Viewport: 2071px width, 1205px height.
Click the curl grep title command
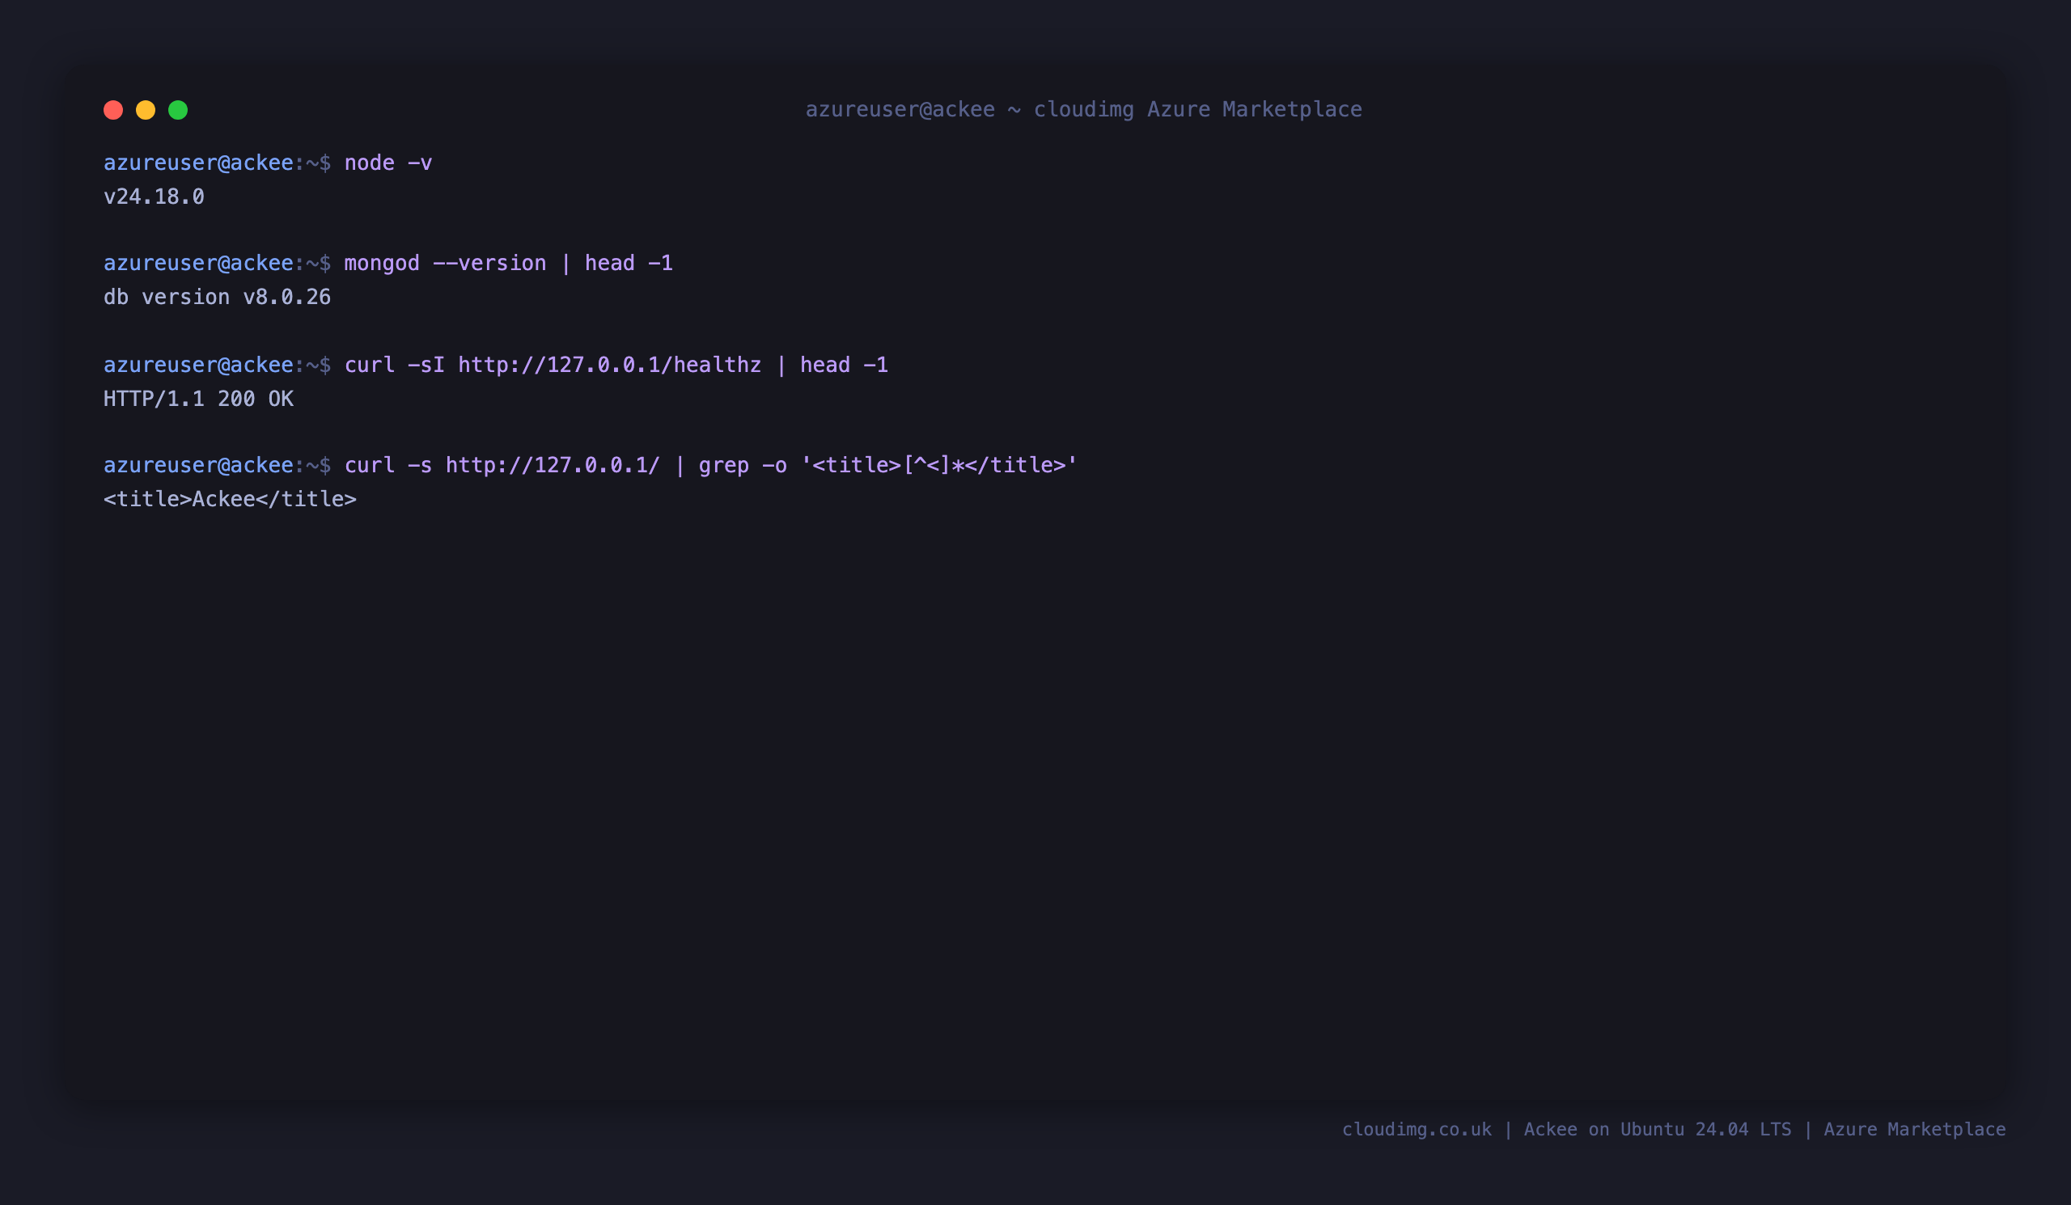[x=710, y=465]
